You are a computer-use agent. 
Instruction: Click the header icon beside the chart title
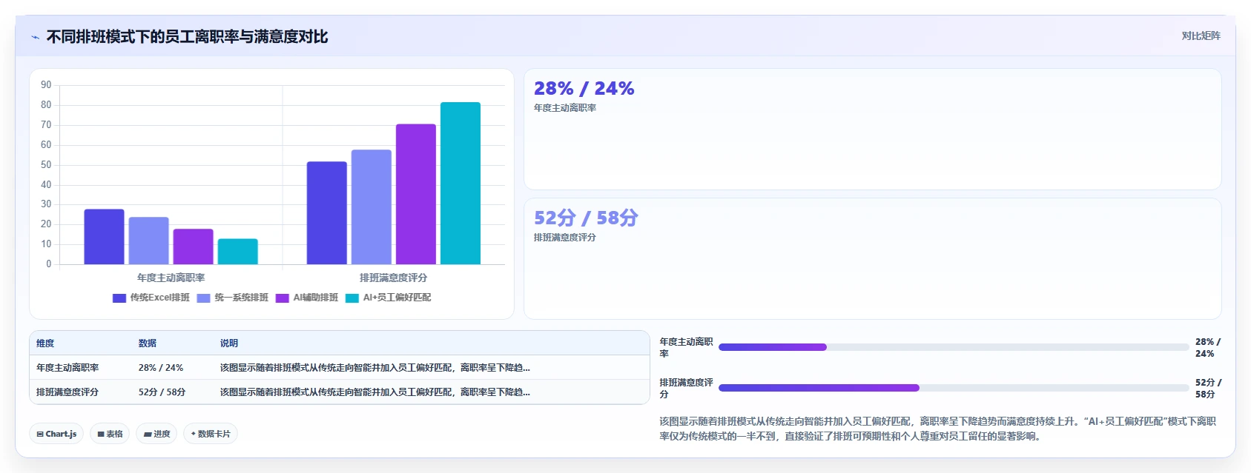35,37
